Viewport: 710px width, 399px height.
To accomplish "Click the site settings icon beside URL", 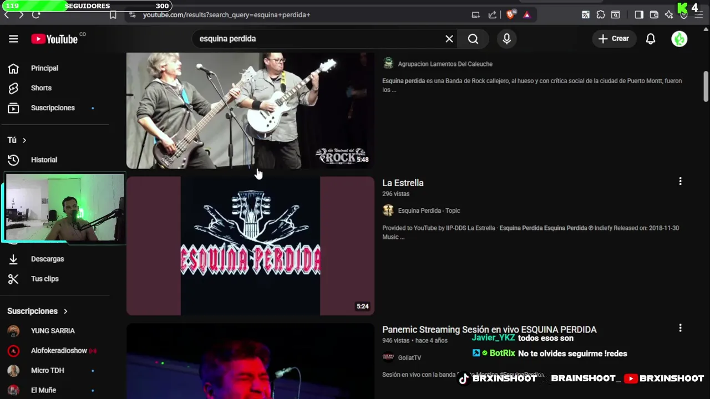I will pos(132,15).
